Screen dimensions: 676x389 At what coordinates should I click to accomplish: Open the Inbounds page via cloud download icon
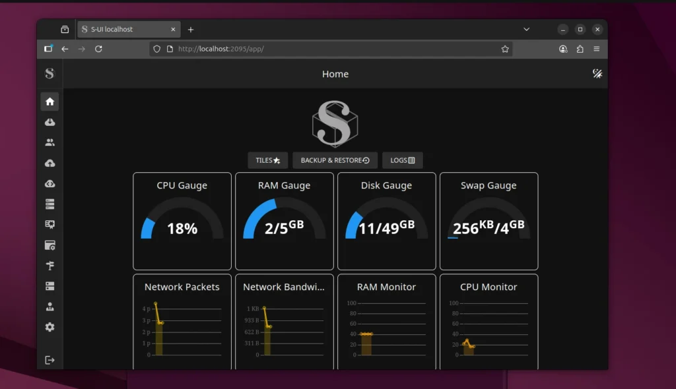click(x=50, y=122)
